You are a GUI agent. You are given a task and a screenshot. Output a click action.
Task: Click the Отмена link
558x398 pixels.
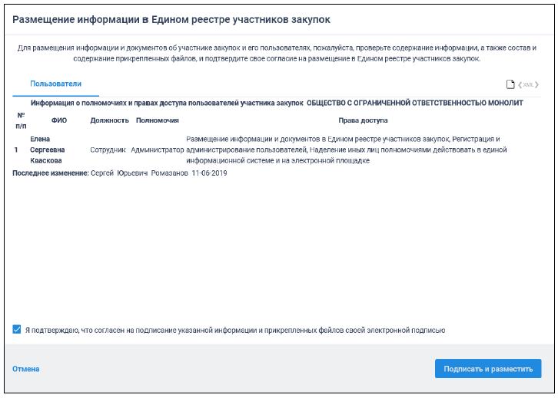[x=26, y=369]
